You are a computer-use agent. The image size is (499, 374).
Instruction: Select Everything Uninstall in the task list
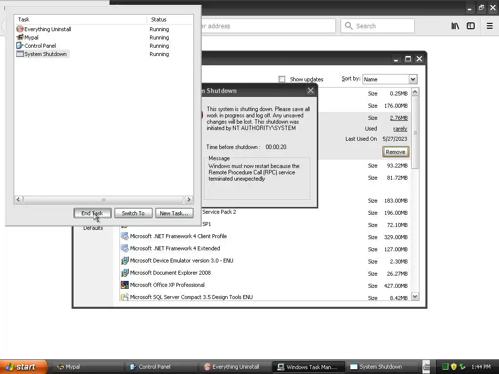(47, 29)
